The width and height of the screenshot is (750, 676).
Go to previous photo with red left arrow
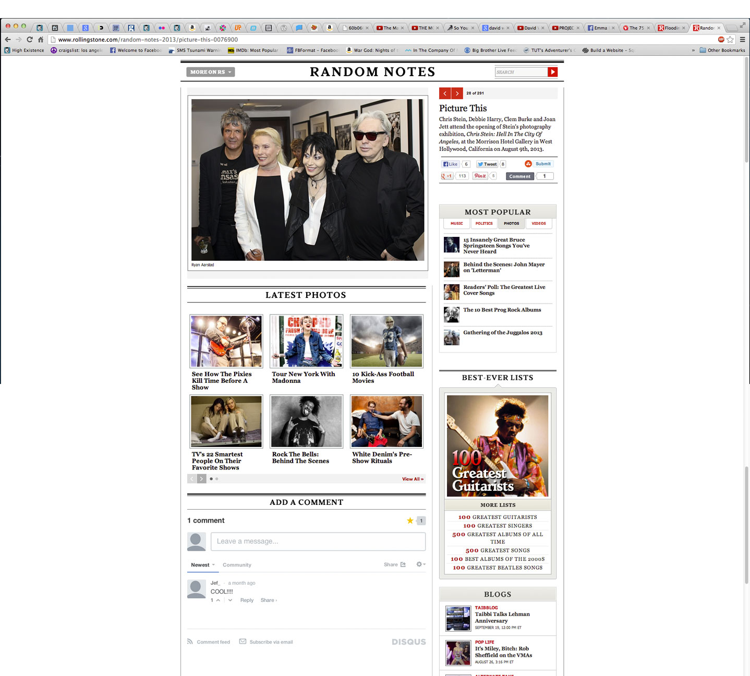445,93
